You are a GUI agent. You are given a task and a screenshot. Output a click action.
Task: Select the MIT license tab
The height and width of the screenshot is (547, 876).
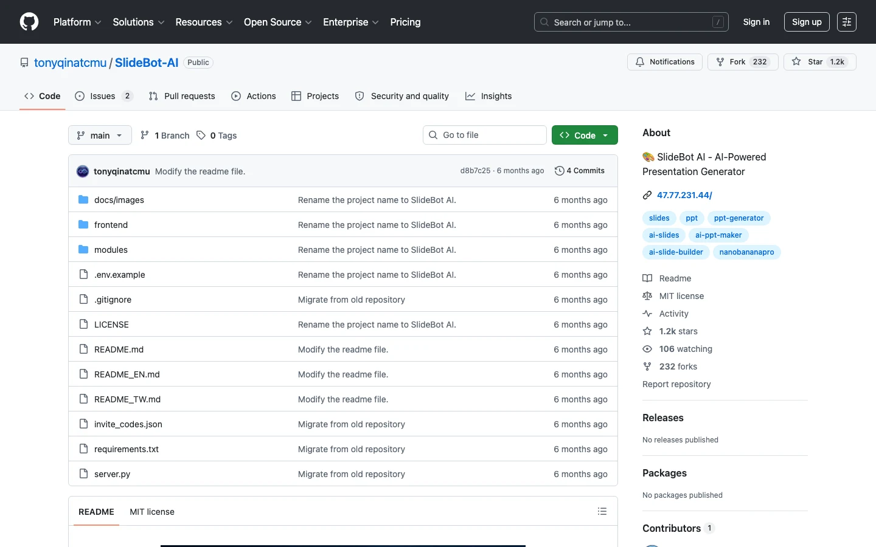[152, 512]
